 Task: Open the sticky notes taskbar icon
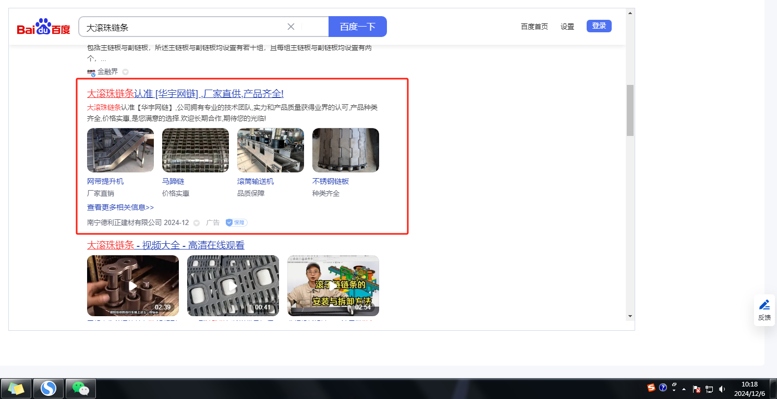(x=16, y=389)
